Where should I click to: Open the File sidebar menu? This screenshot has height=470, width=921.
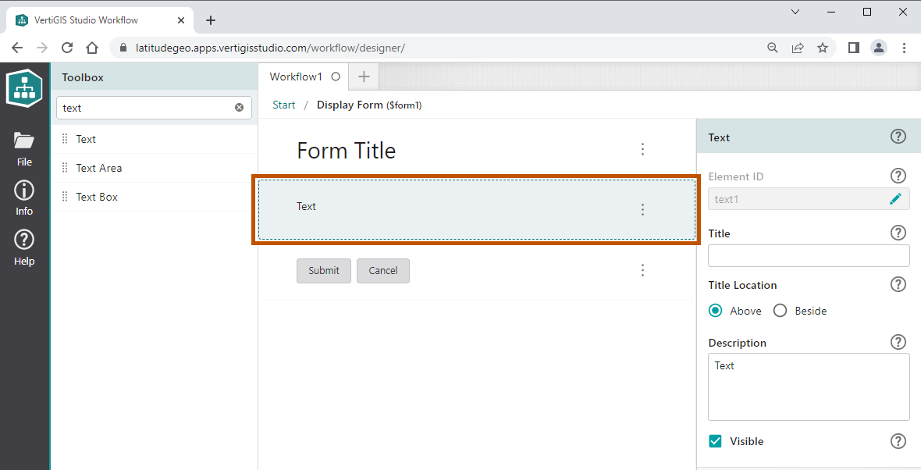(x=24, y=148)
